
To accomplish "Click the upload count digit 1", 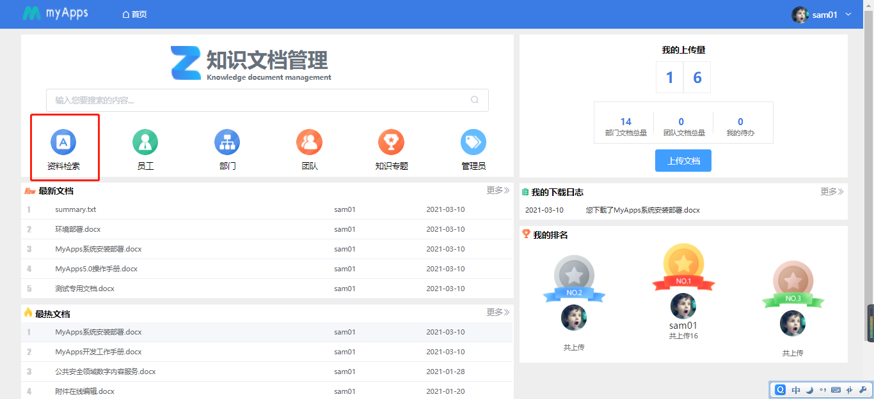I will click(x=670, y=78).
